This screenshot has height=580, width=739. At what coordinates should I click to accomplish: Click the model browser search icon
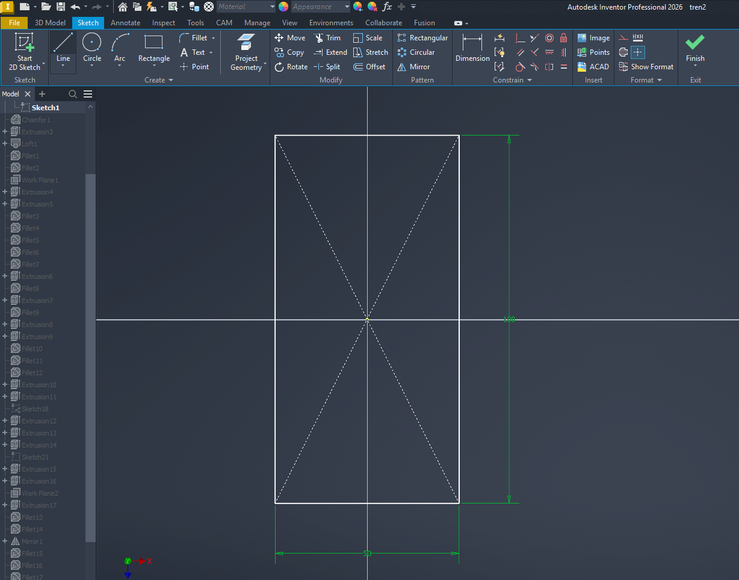click(72, 94)
